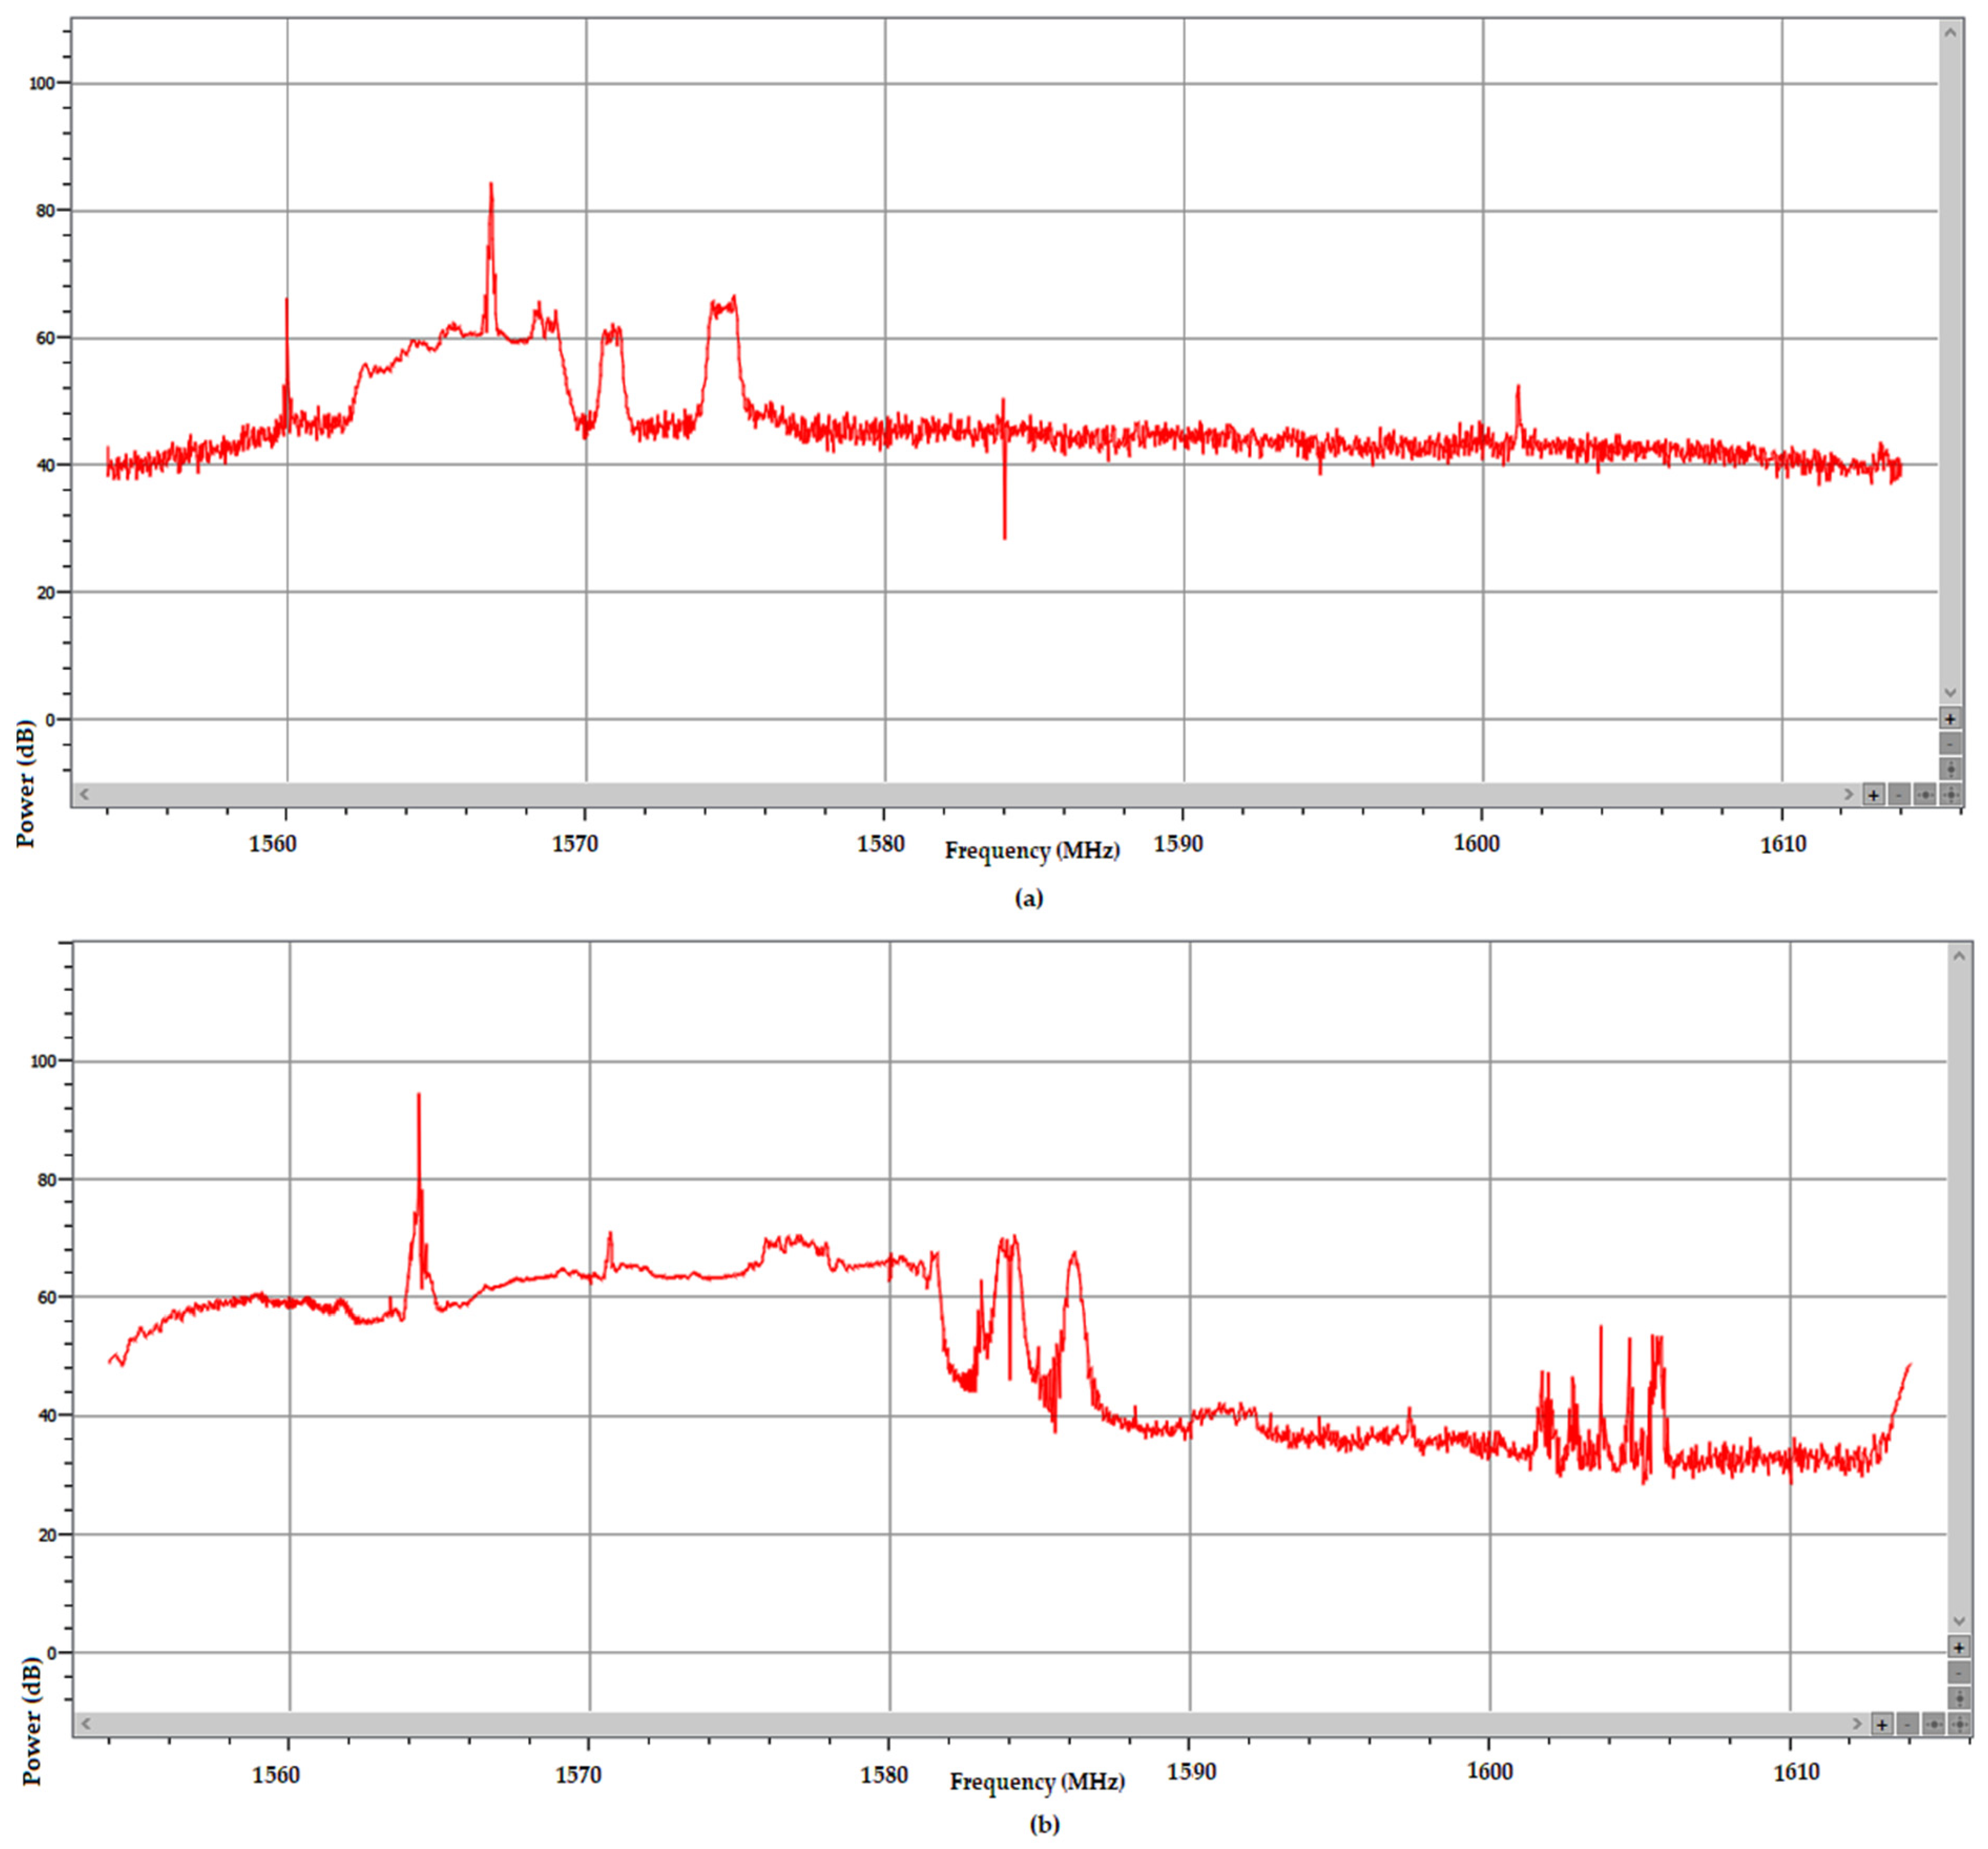Autoscale the vertical axis of plot (a)
The image size is (1988, 1849).
tap(1950, 768)
